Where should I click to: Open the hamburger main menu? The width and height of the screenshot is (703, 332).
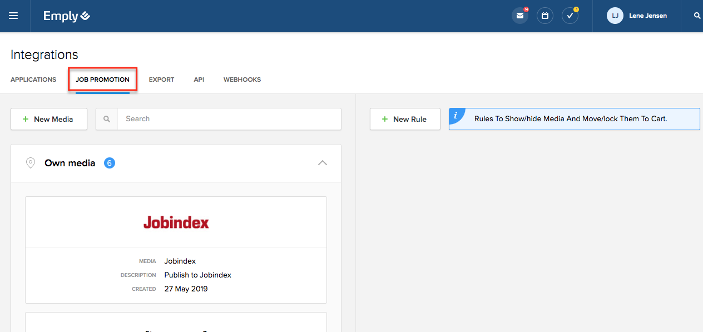point(13,16)
